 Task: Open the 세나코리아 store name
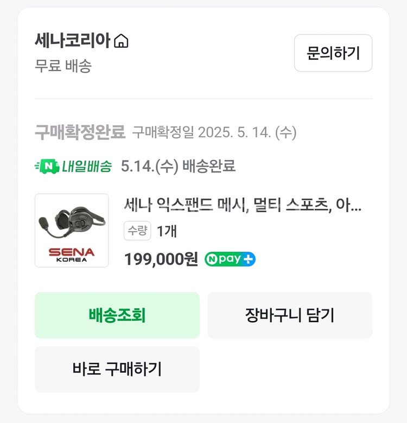73,41
